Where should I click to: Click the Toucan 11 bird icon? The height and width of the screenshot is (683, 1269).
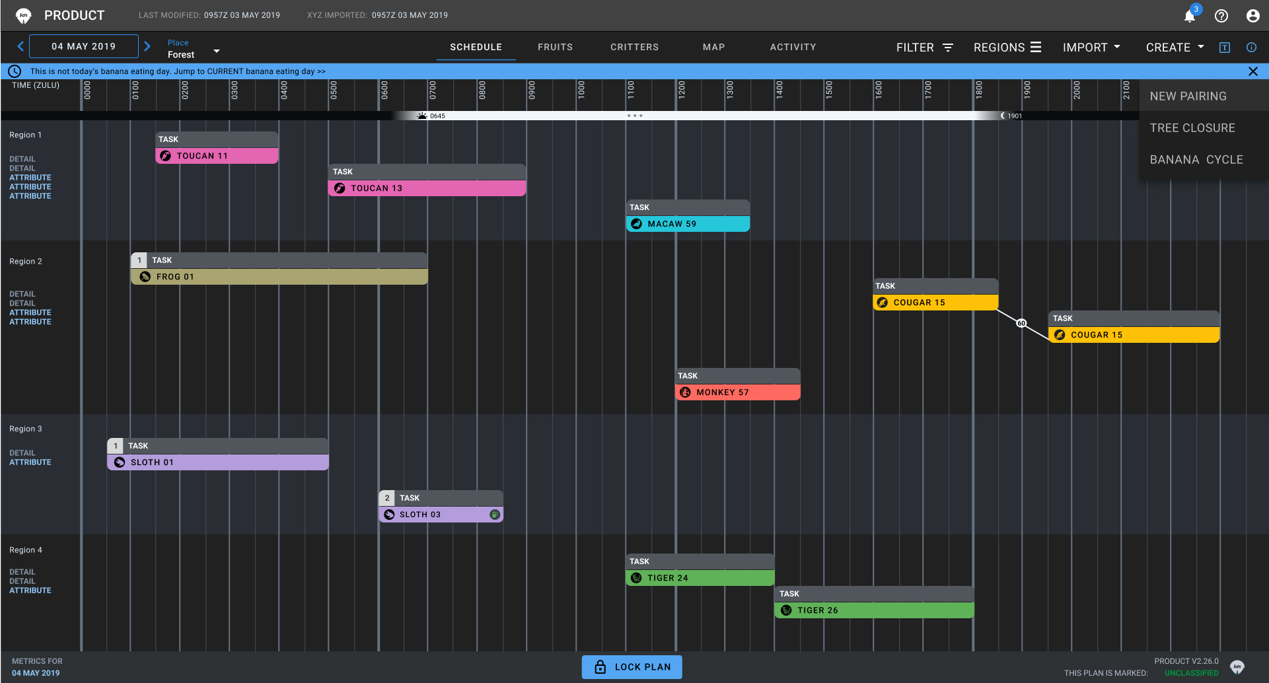tap(166, 156)
